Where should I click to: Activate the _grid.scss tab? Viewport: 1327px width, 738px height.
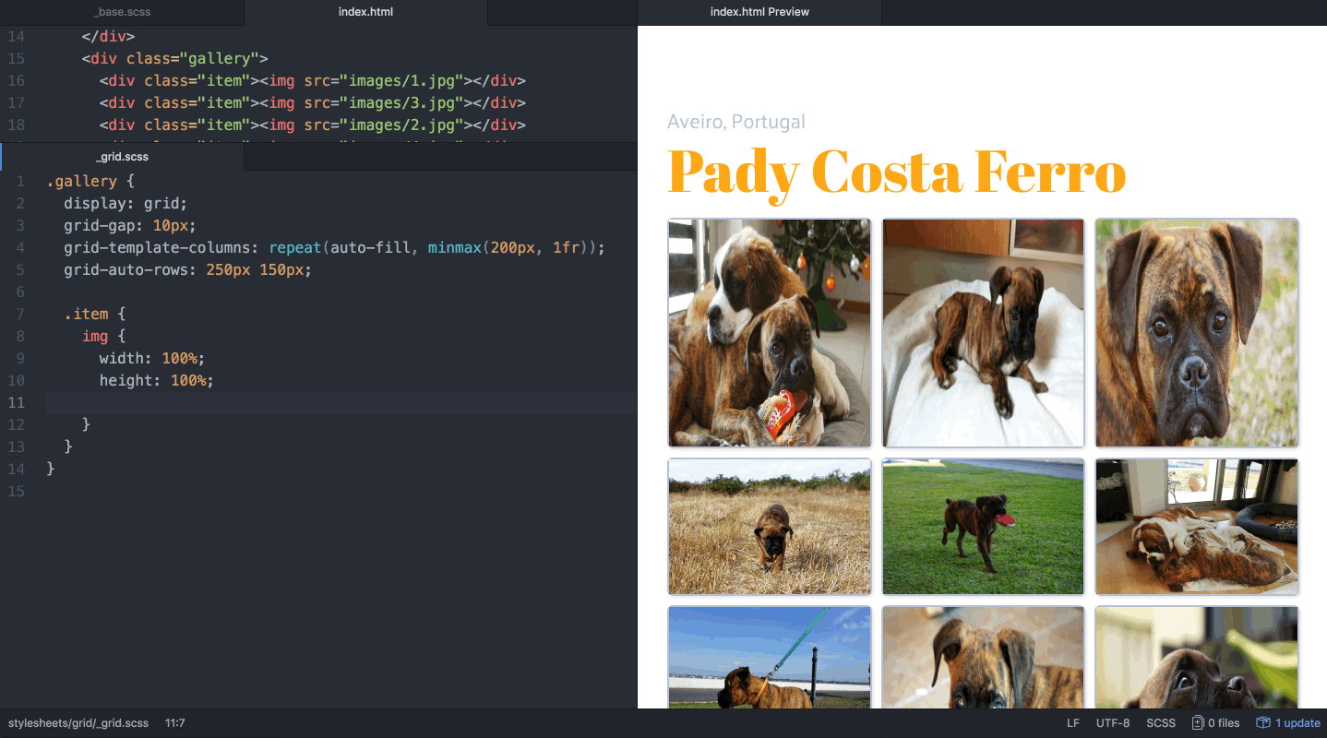pos(122,157)
